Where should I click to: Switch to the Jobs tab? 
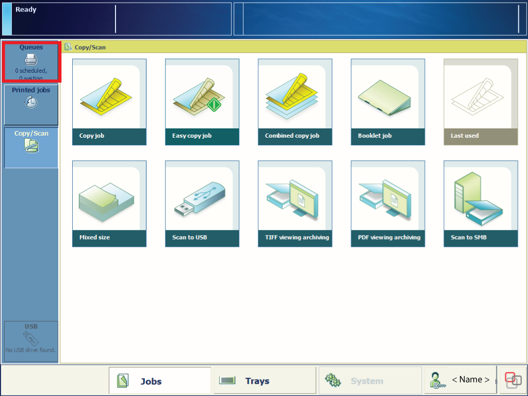click(x=160, y=381)
